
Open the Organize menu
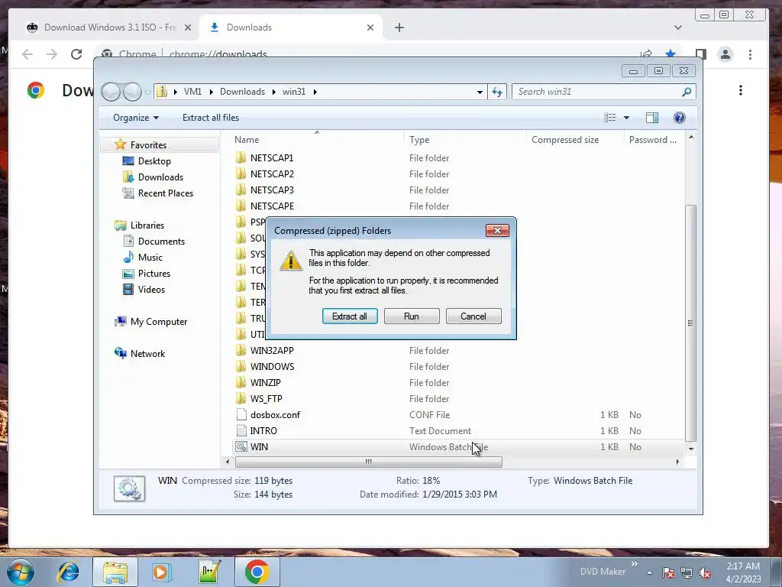coord(136,117)
